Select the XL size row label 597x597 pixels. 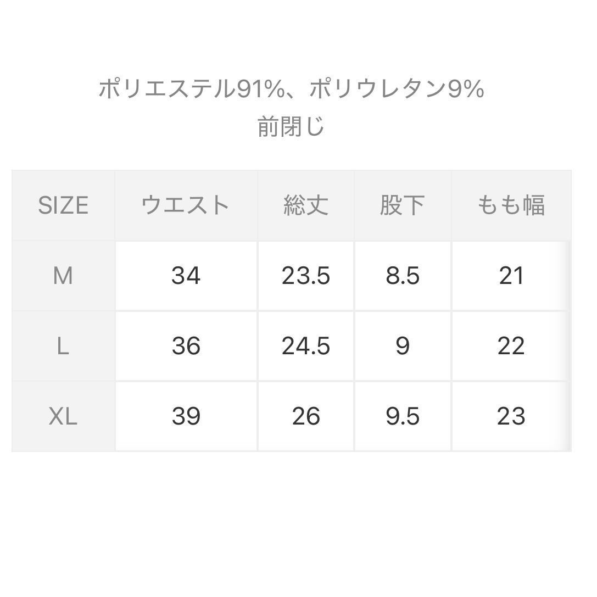point(63,416)
